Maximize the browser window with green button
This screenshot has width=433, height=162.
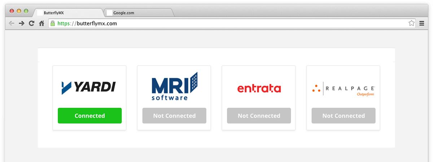(x=26, y=11)
